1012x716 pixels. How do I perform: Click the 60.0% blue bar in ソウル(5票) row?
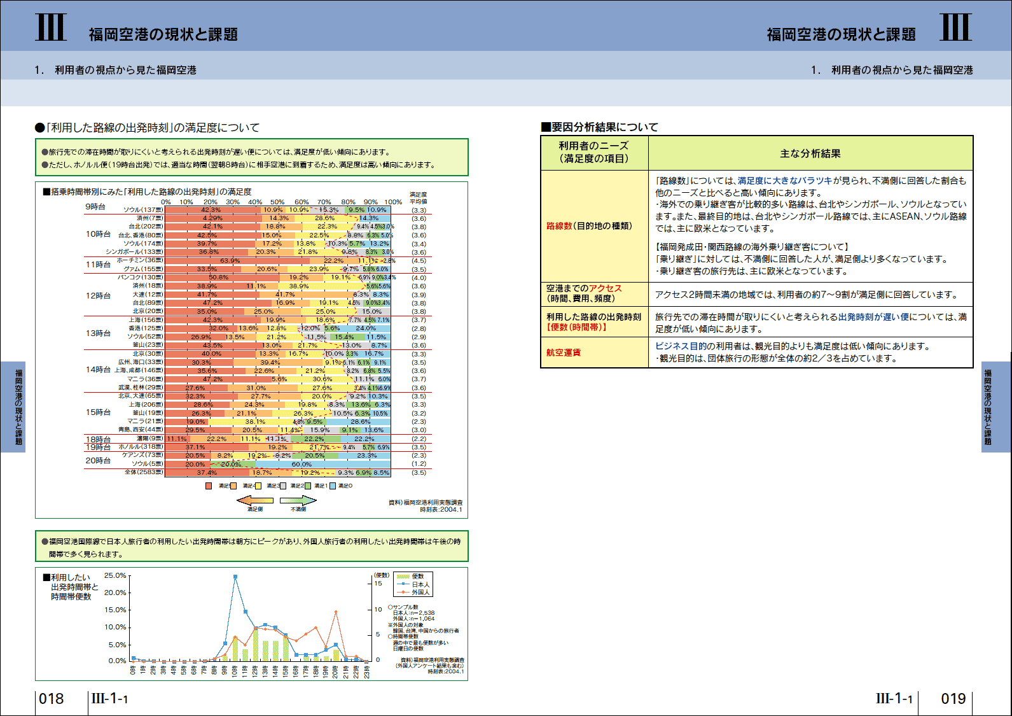(322, 464)
